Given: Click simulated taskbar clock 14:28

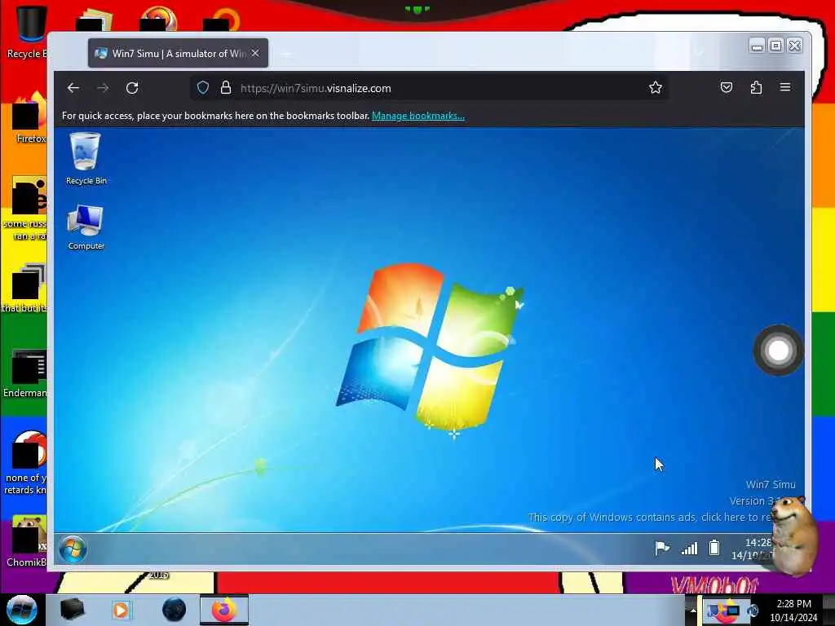Looking at the screenshot, I should coord(753,549).
